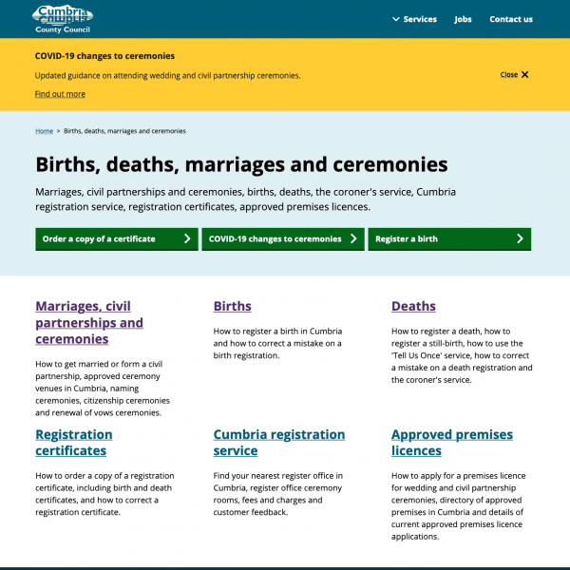The height and width of the screenshot is (570, 570).
Task: Go to Cumbria registration service
Action: 278,443
